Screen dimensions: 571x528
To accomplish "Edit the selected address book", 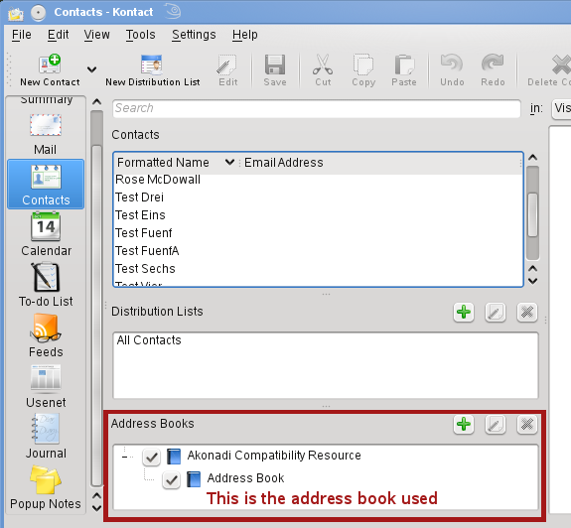I will pos(496,425).
